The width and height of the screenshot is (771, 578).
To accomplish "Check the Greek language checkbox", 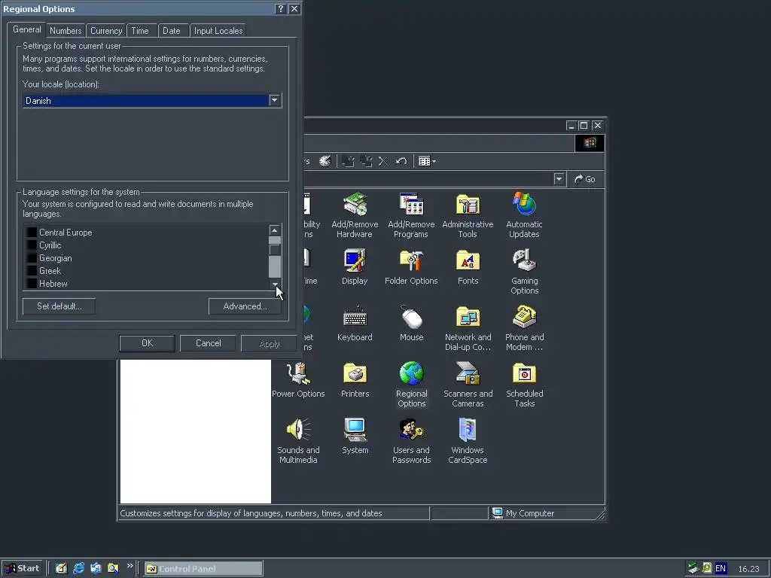I will tap(32, 271).
